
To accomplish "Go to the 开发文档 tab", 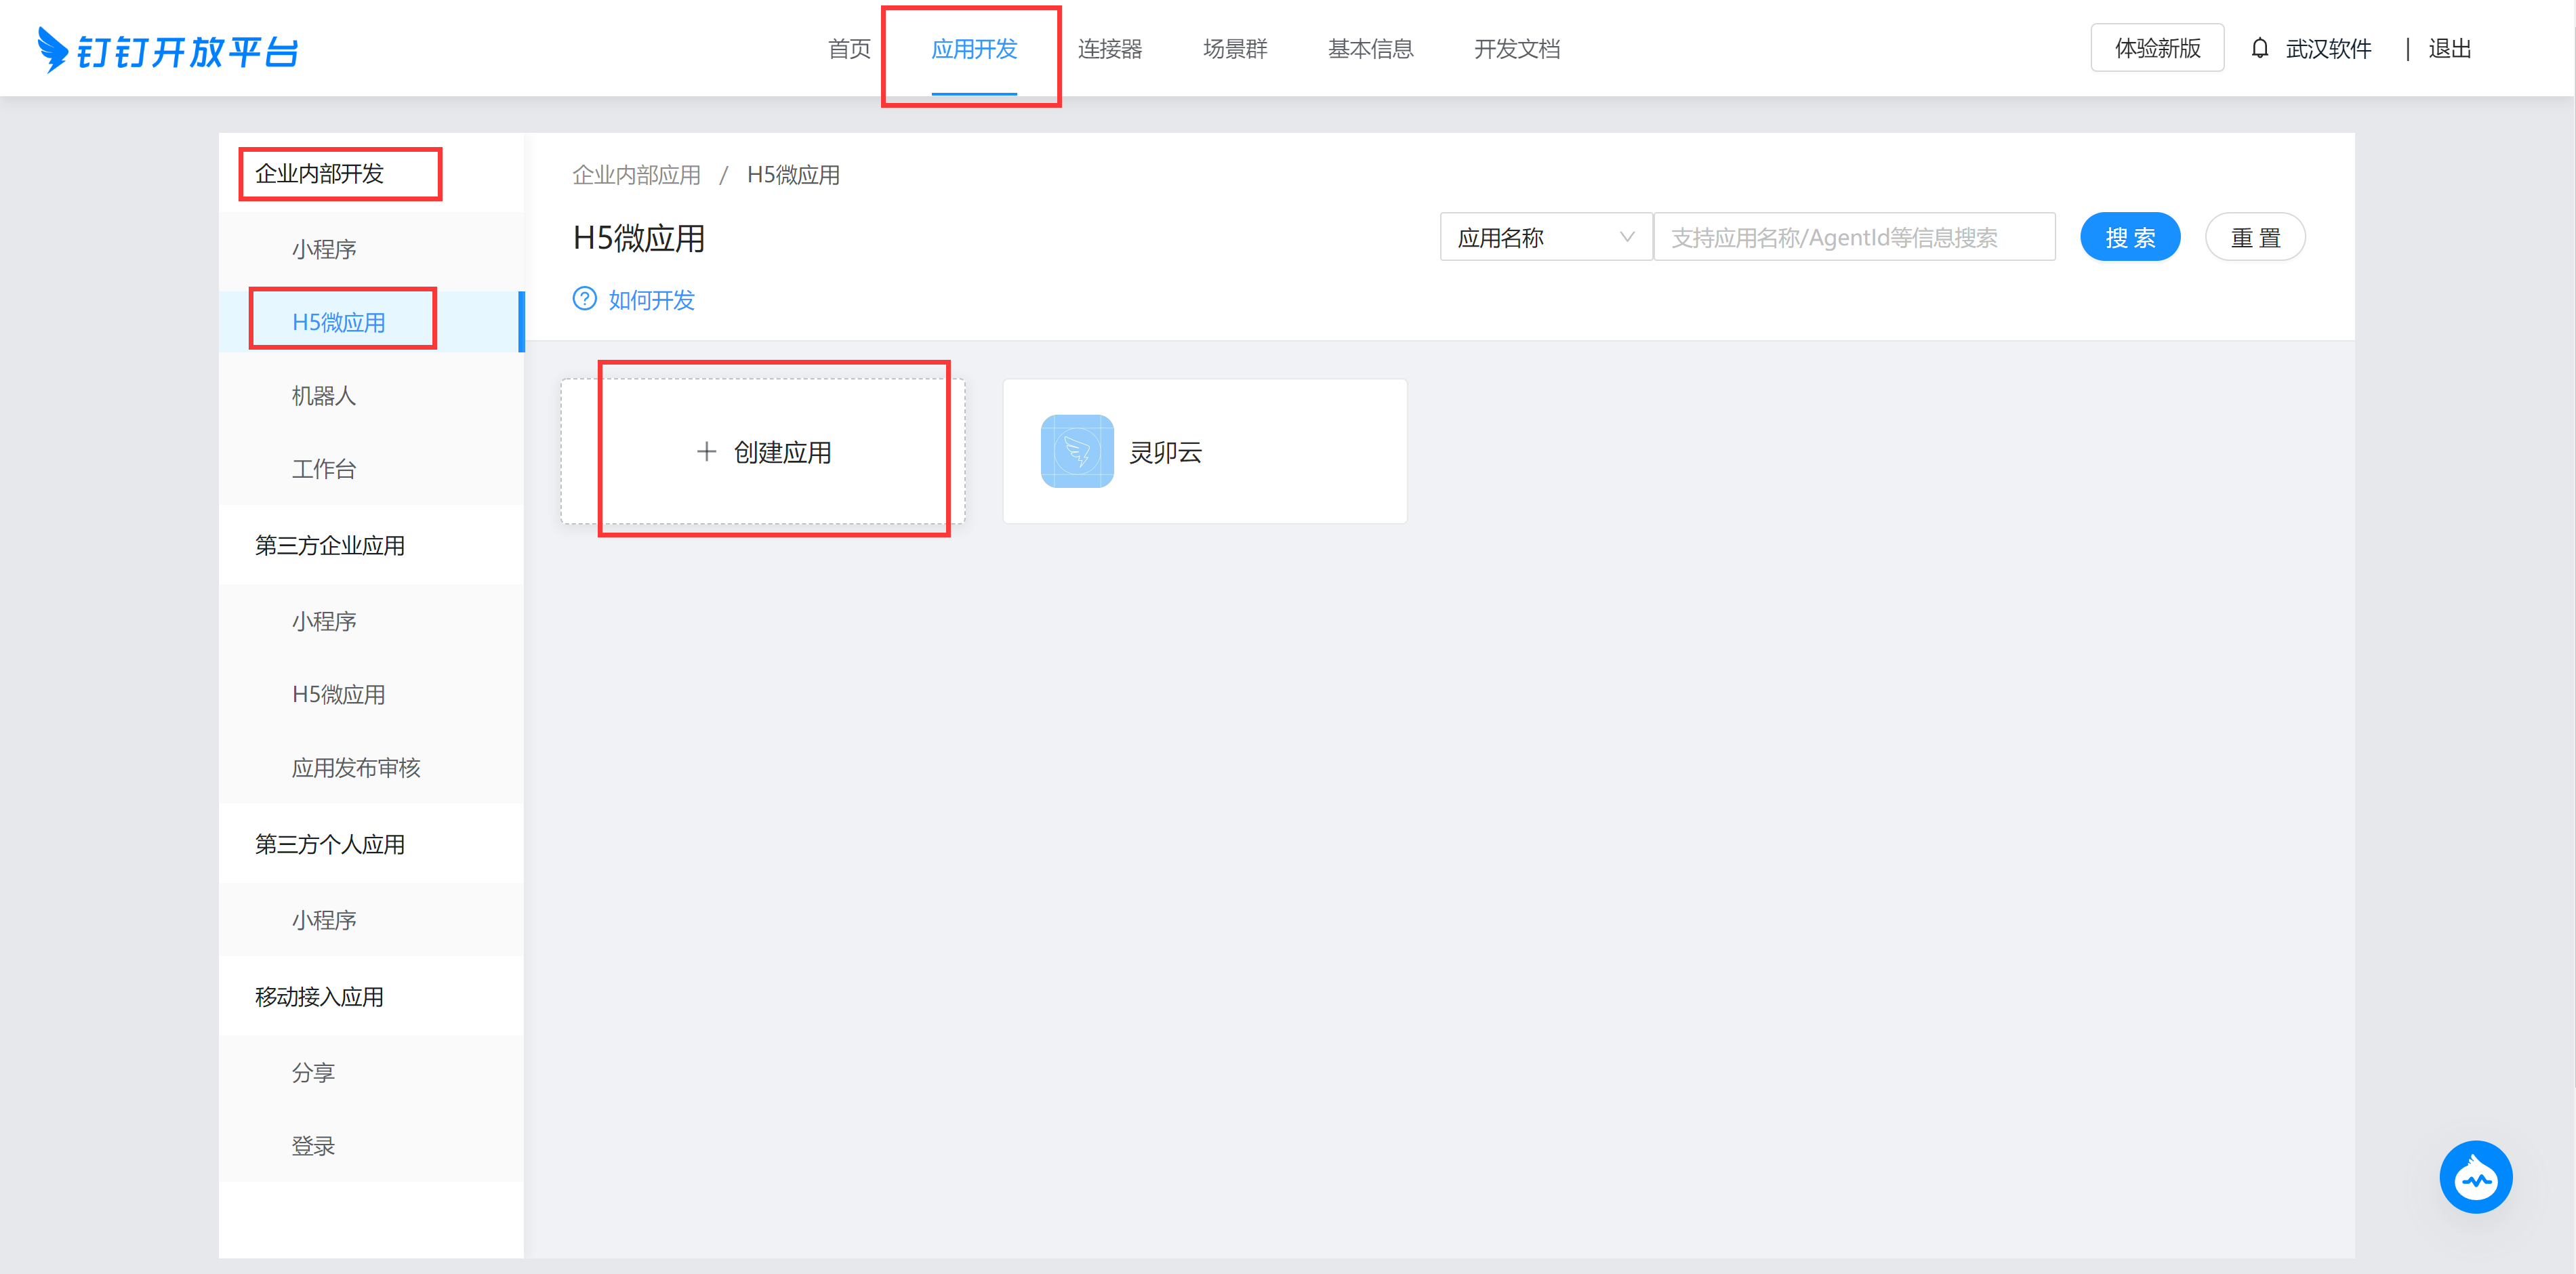I will 1516,49.
